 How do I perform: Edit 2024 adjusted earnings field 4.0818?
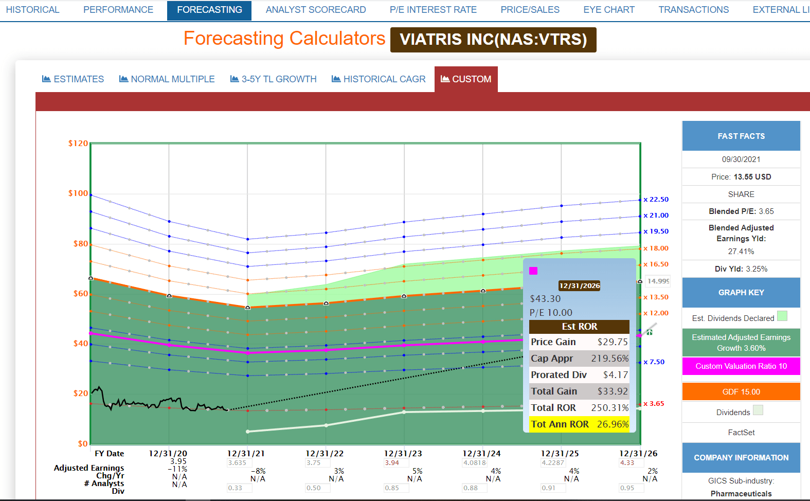point(475,463)
